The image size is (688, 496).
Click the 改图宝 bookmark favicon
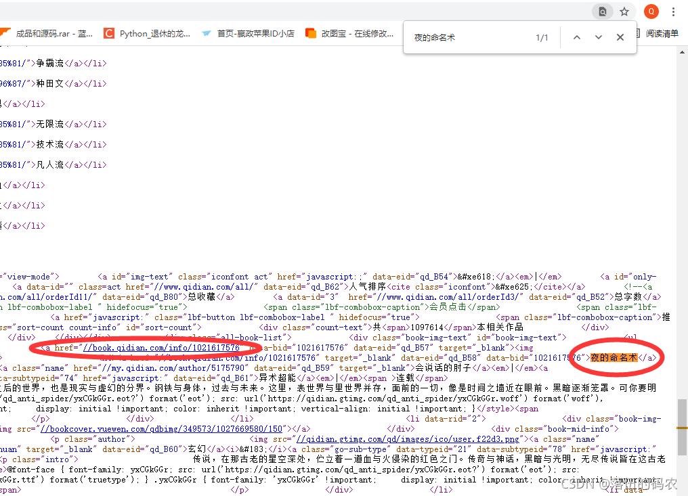(310, 32)
